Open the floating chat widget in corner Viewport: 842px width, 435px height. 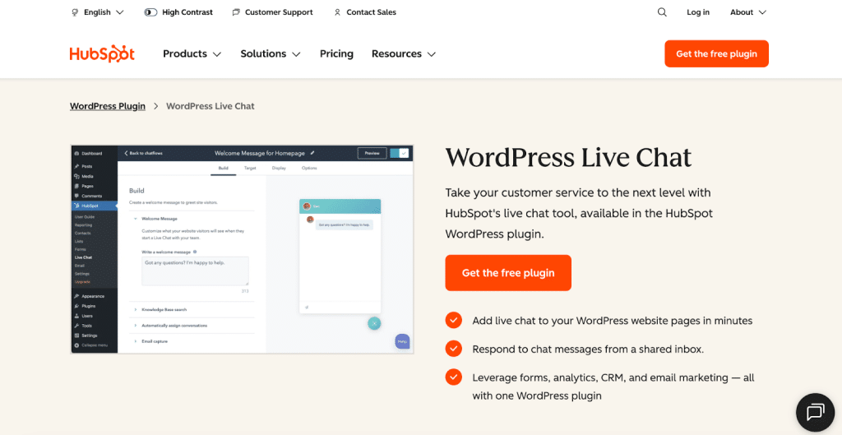[815, 411]
